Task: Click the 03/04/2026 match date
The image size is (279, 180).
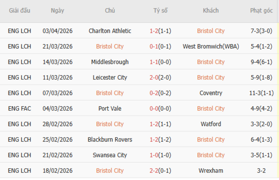Action: pos(58,31)
